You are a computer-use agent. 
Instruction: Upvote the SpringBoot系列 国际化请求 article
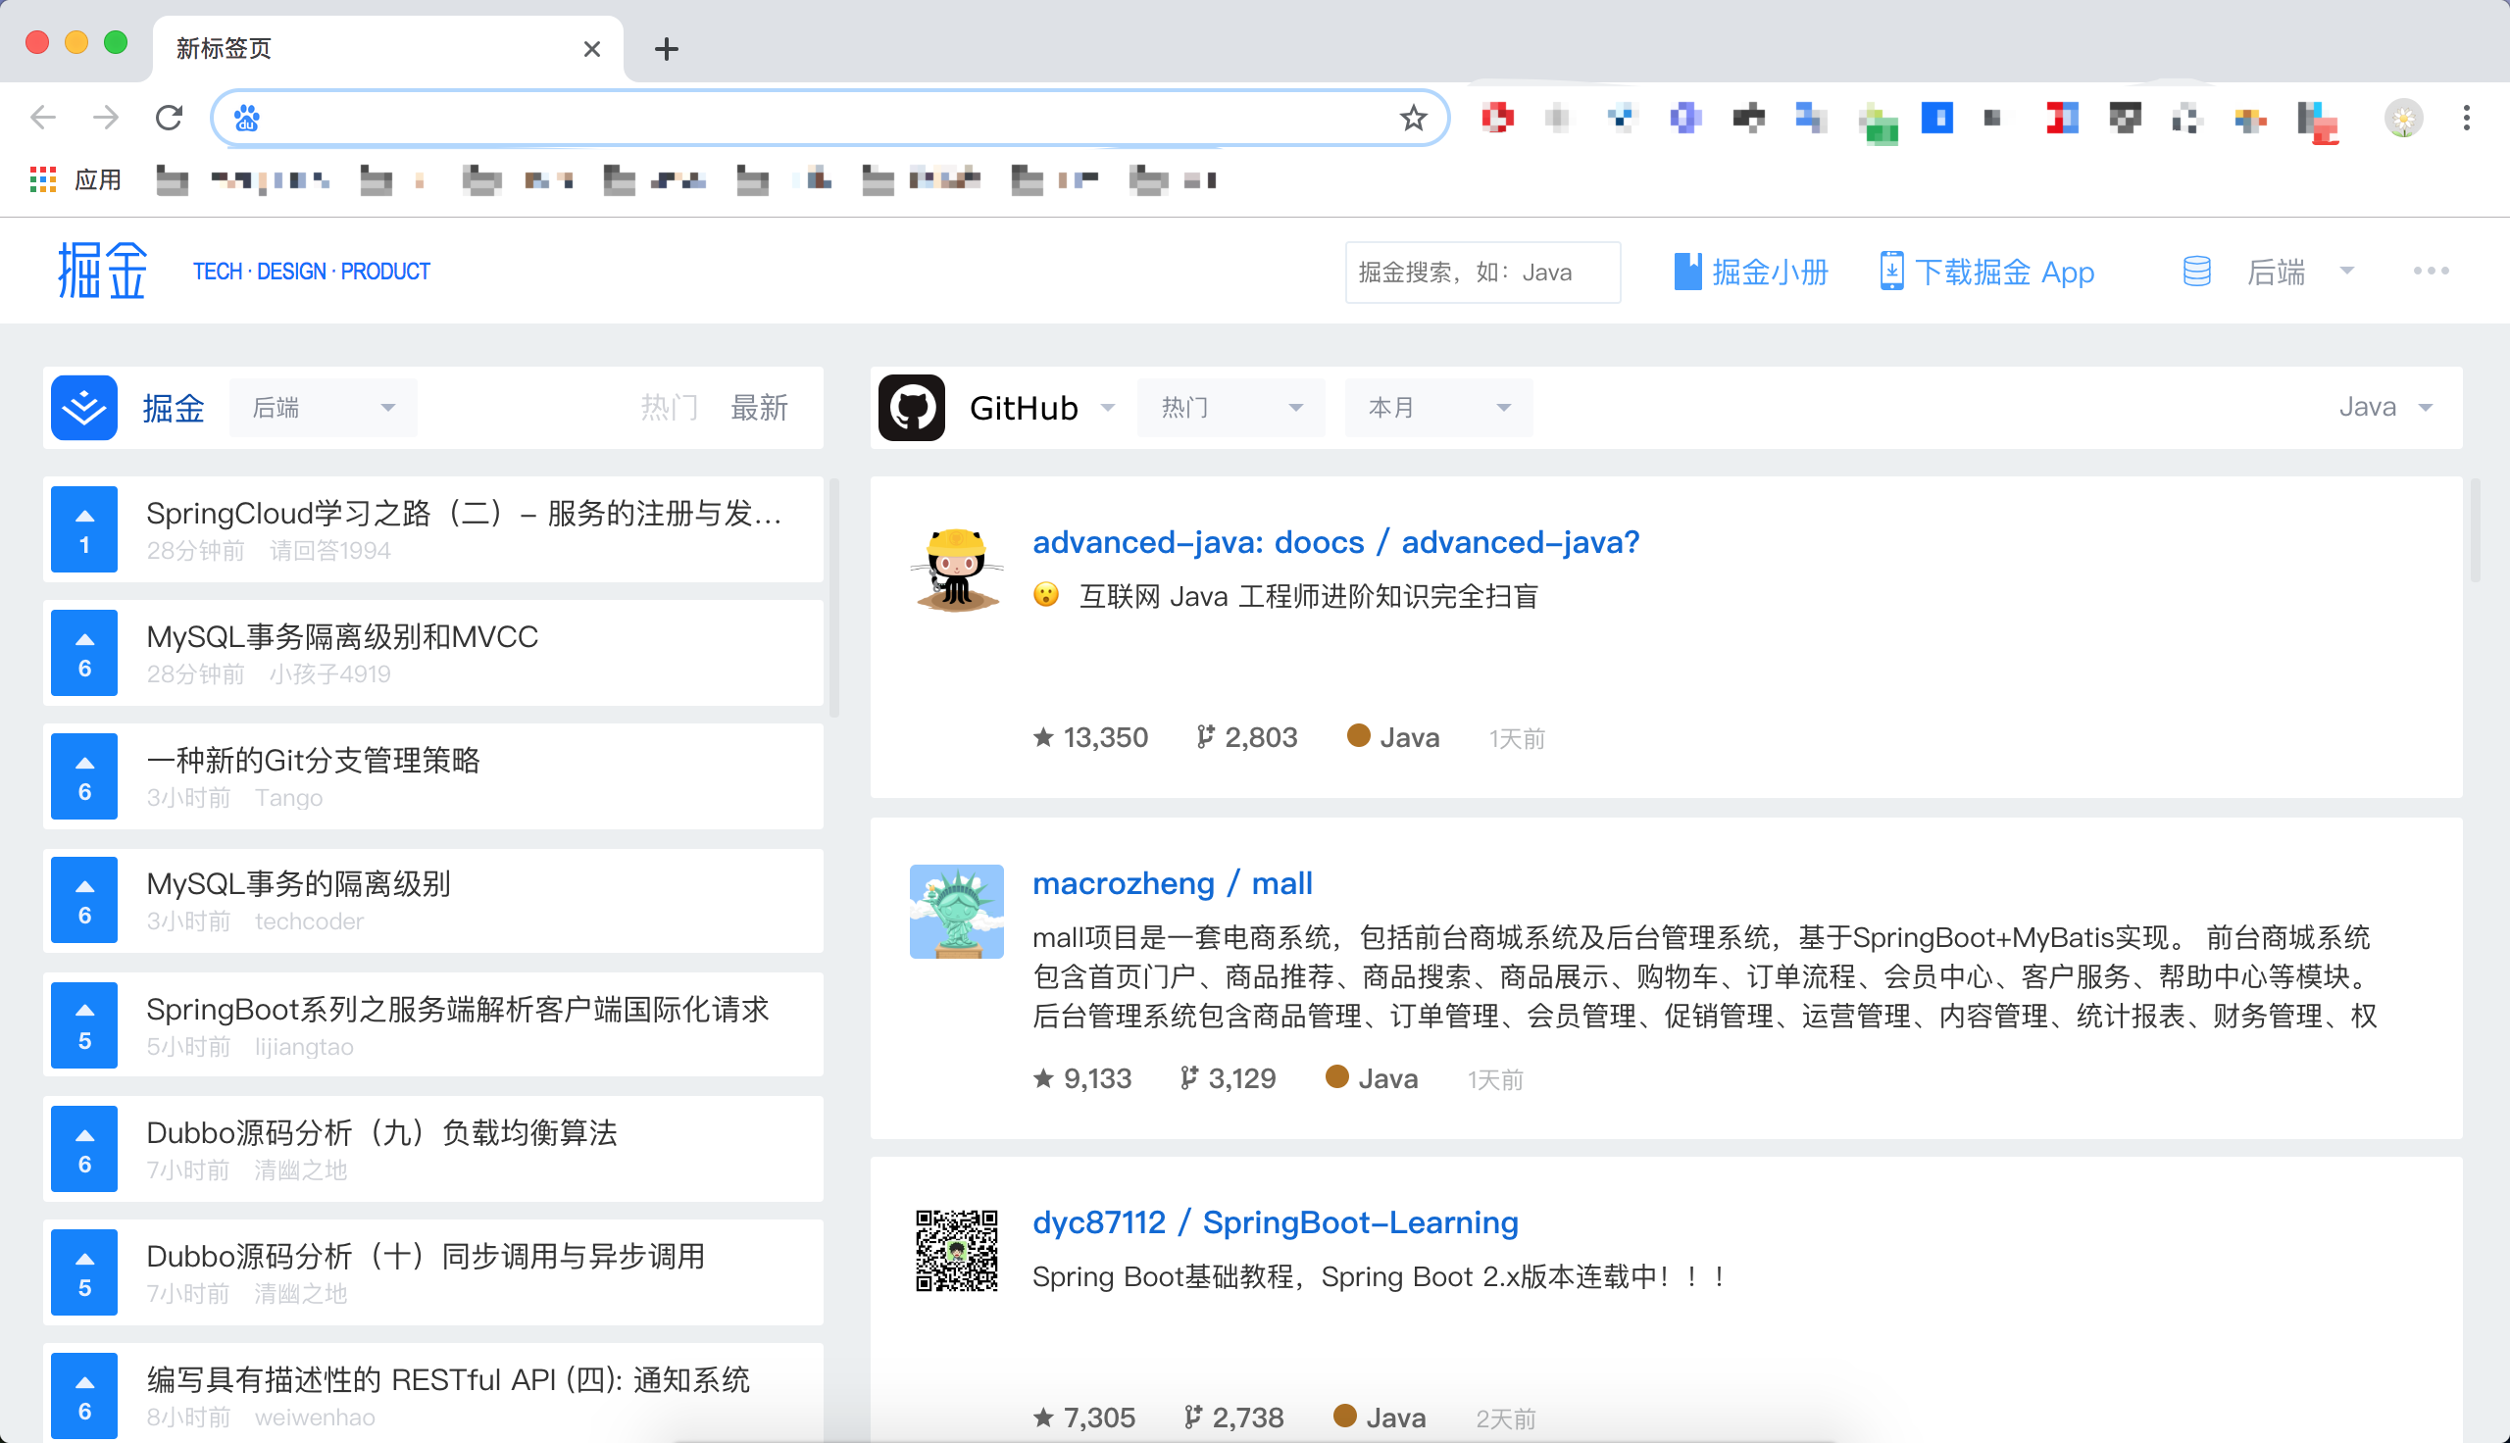84,1024
